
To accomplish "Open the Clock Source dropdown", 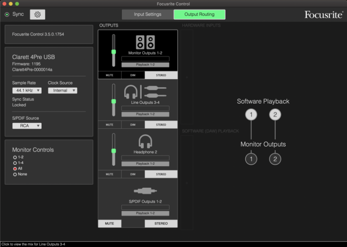I will pyautogui.click(x=62, y=90).
